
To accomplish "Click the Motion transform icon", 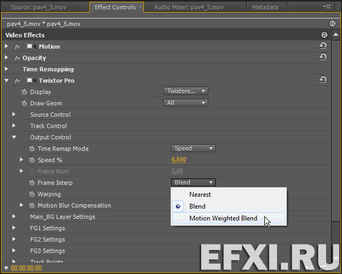I will click(x=31, y=46).
